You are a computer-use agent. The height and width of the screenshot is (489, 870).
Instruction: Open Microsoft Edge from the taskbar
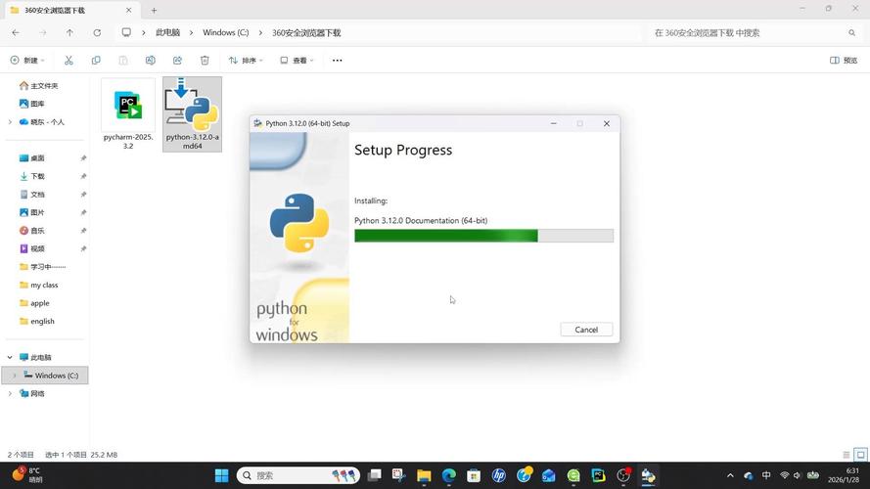click(x=449, y=475)
